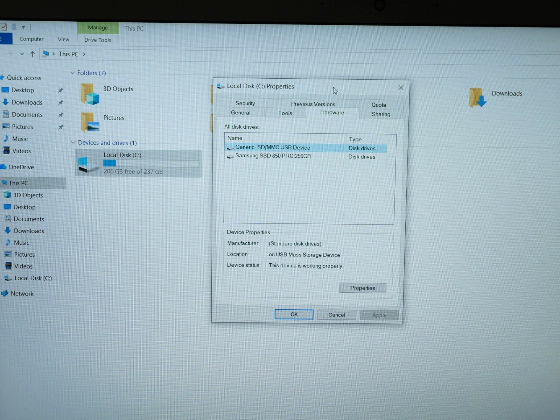Select the Local Disk (C:) drive icon
Image resolution: width=560 pixels, height=420 pixels.
click(x=89, y=164)
